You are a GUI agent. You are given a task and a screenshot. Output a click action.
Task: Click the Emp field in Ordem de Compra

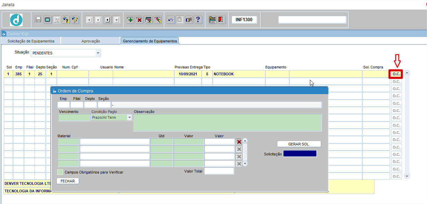(63, 105)
